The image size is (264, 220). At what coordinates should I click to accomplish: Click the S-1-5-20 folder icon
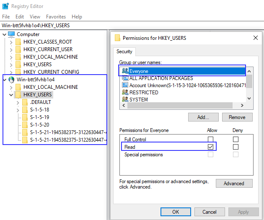tap(25, 125)
